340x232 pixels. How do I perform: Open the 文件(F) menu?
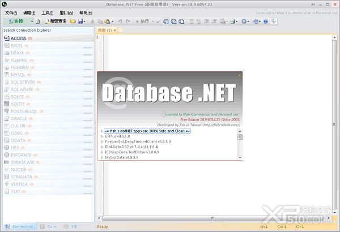click(x=11, y=13)
